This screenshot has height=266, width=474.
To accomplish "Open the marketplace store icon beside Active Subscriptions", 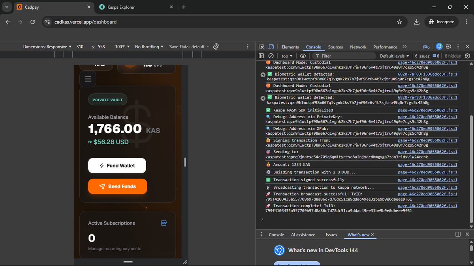I will tap(164, 223).
